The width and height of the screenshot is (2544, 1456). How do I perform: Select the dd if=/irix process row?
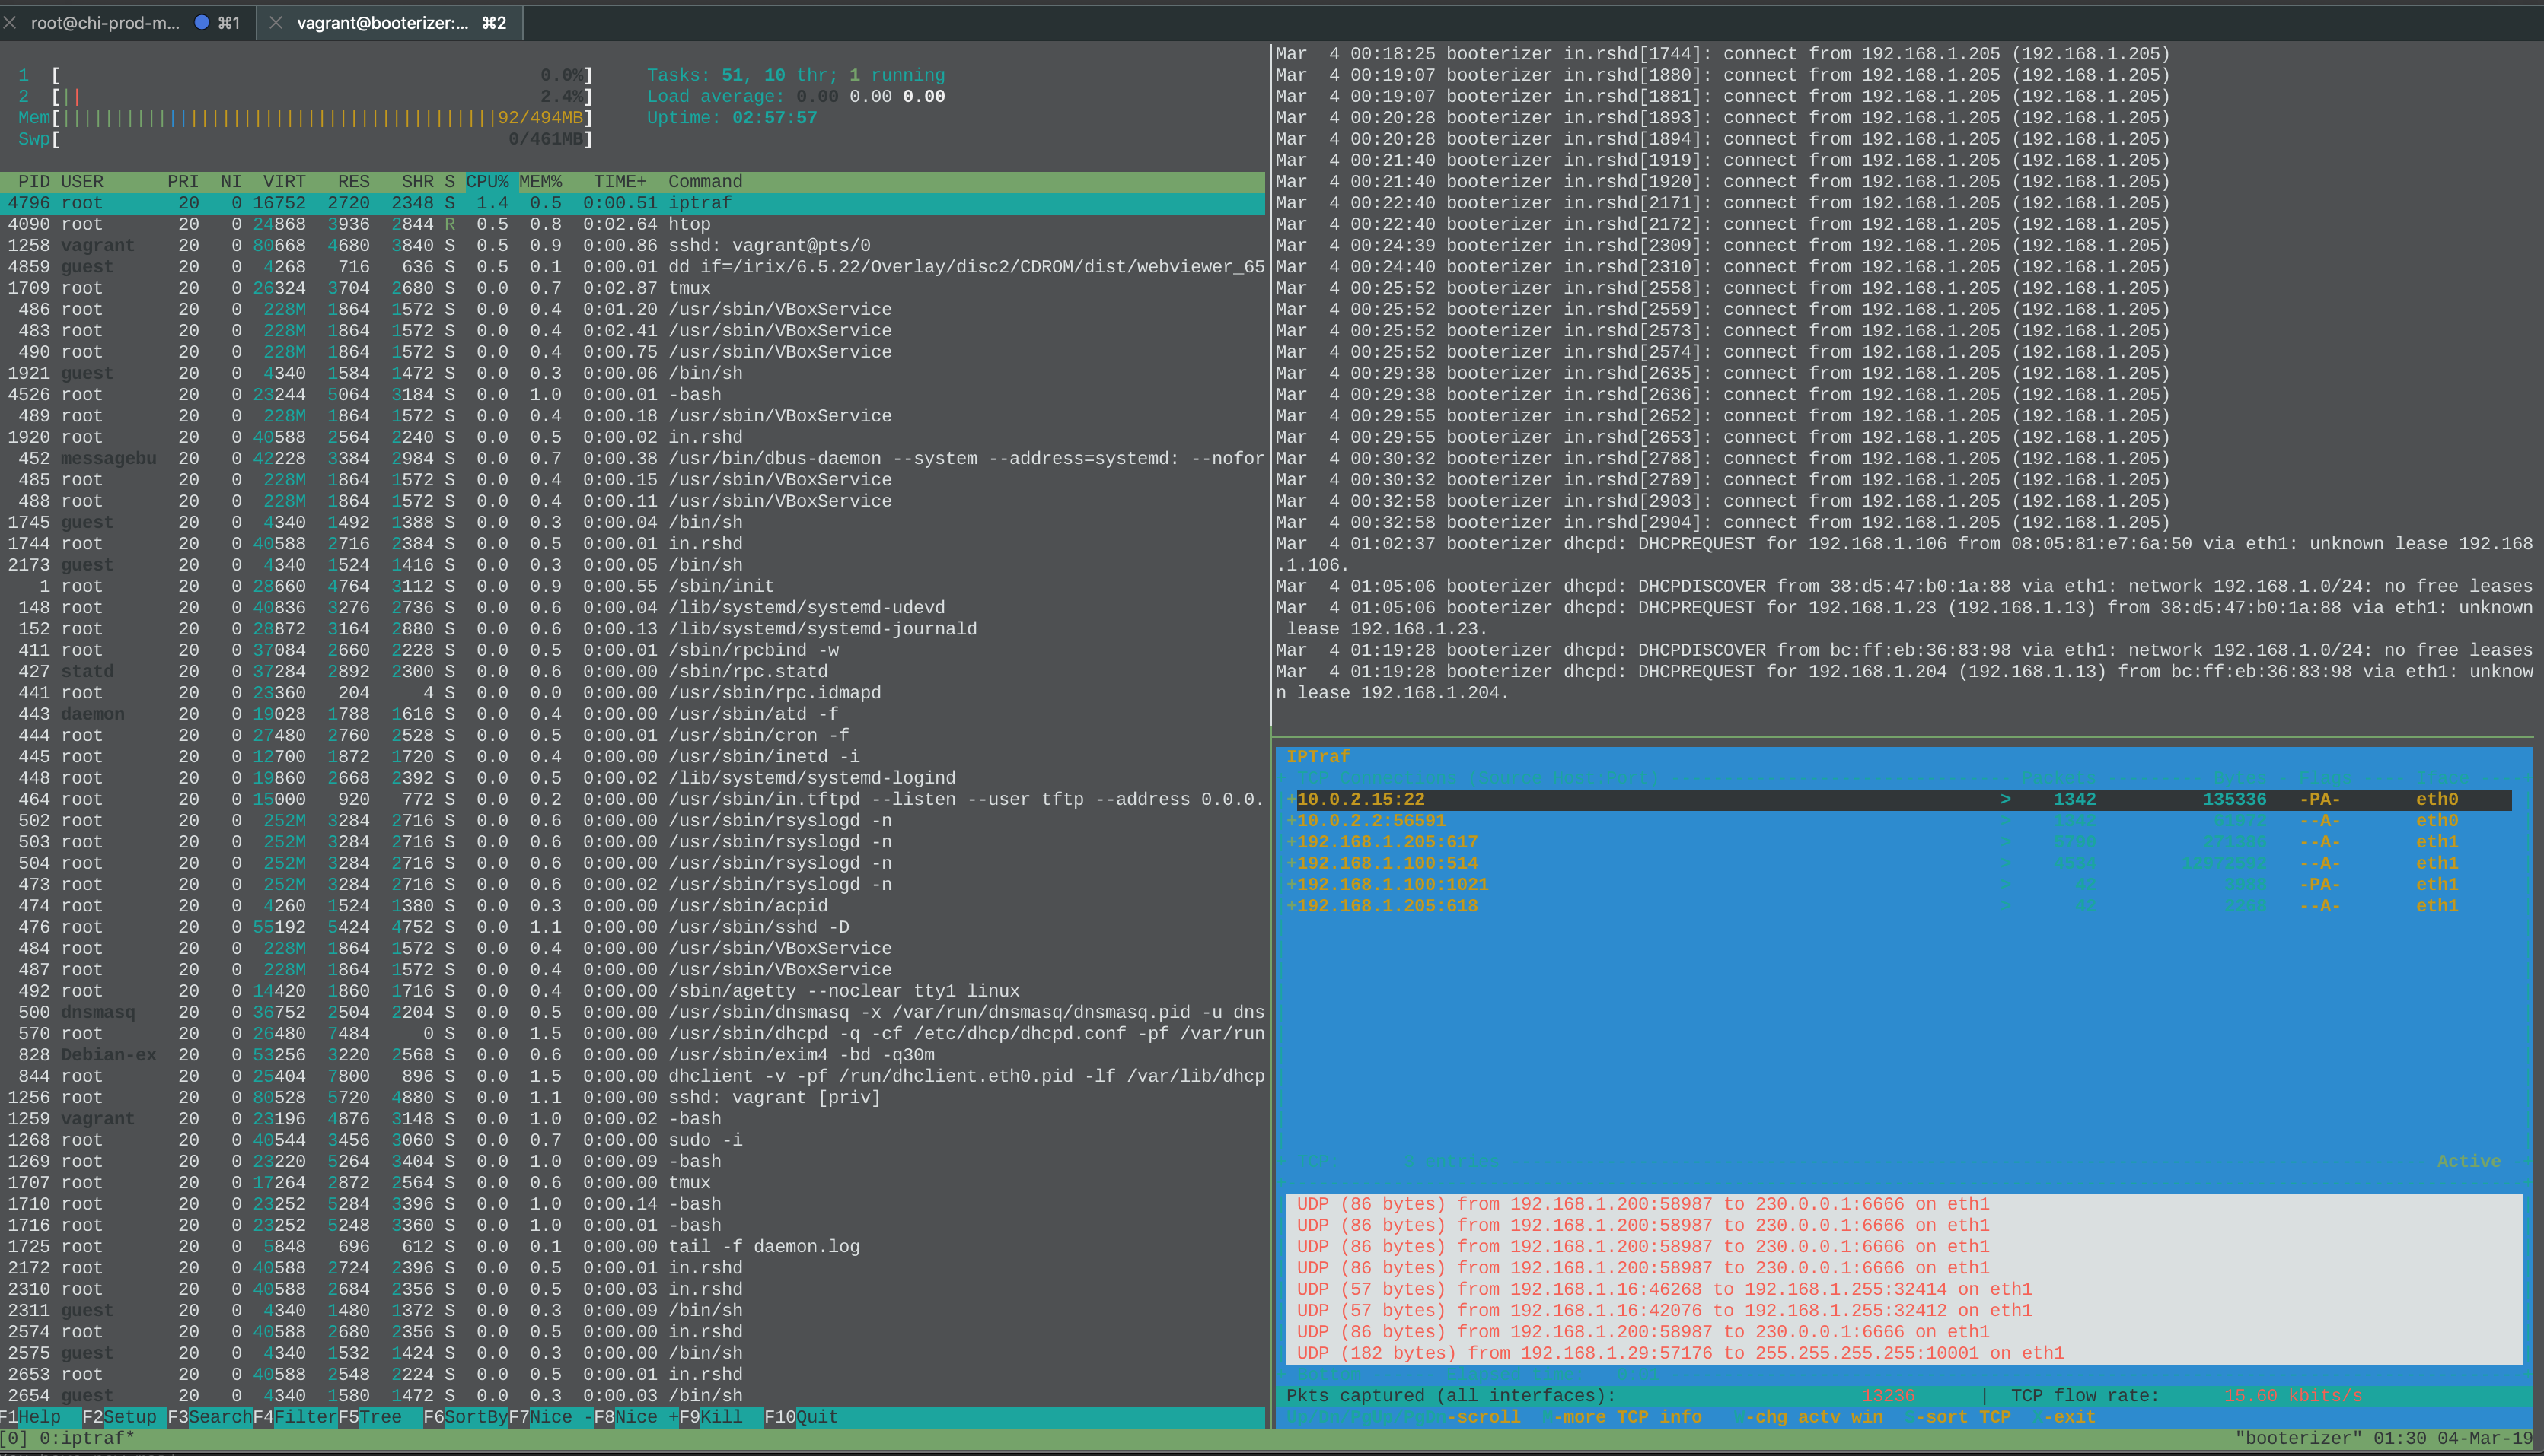coord(633,267)
